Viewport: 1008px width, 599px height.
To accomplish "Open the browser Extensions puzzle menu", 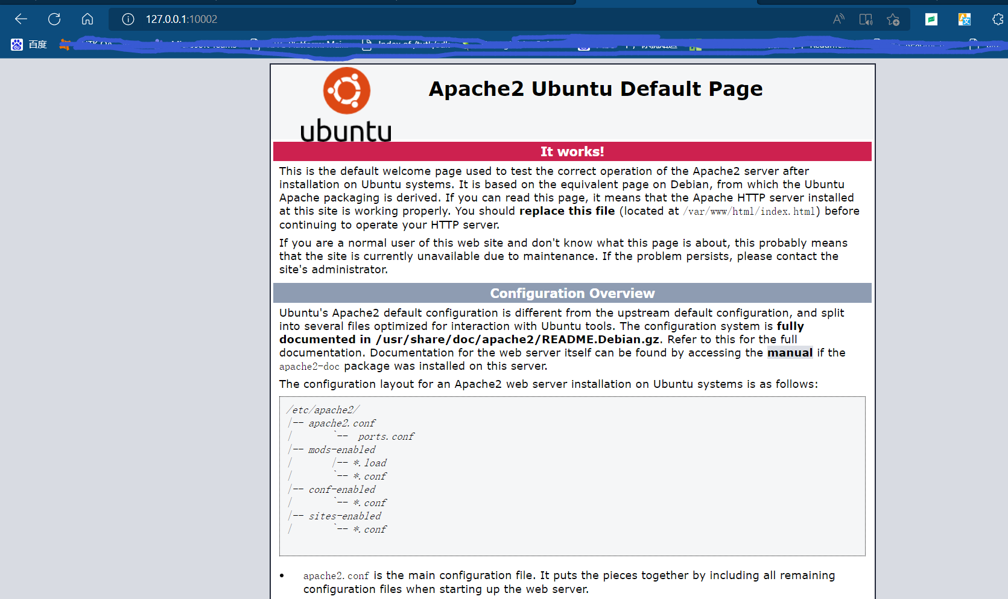I will [998, 19].
